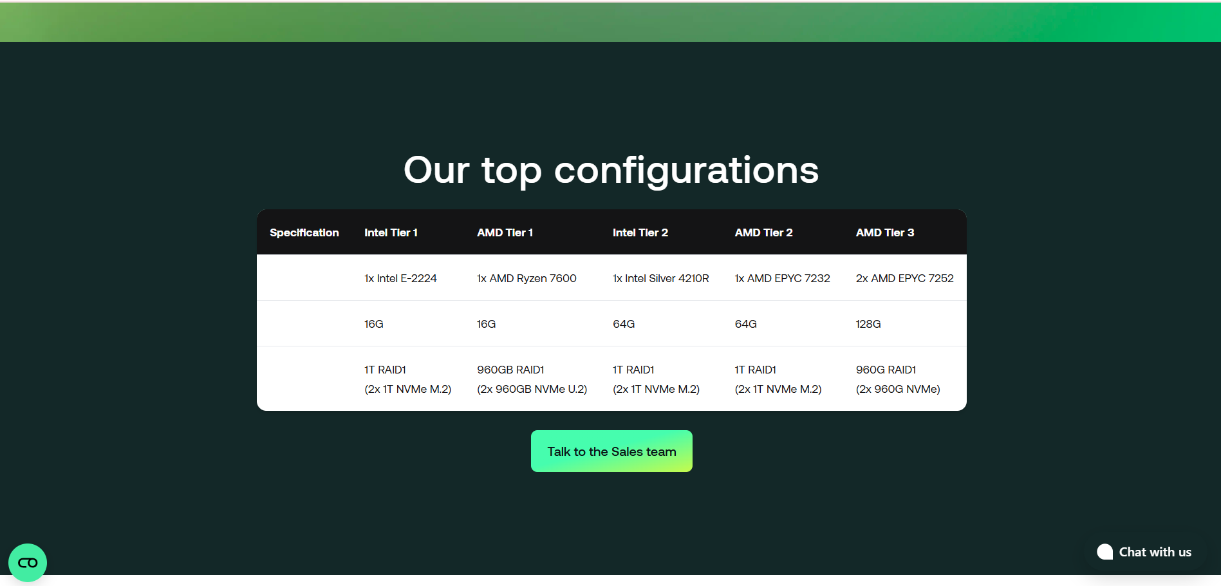Select the 2x AMD EPYC 7252 cell
The width and height of the screenshot is (1221, 586).
[904, 278]
